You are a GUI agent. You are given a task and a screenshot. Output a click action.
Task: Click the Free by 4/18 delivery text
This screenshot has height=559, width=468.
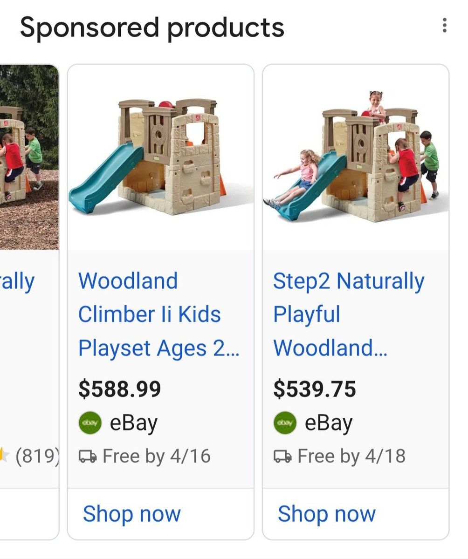pyautogui.click(x=351, y=457)
